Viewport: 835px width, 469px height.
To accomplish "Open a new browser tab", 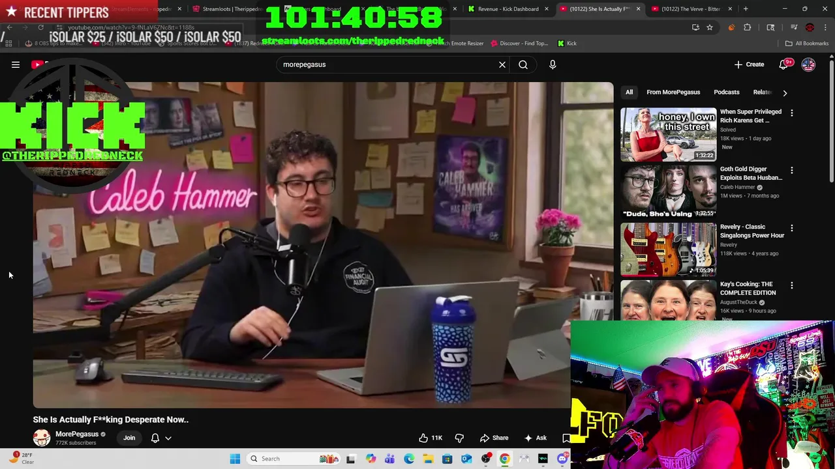I will (746, 9).
